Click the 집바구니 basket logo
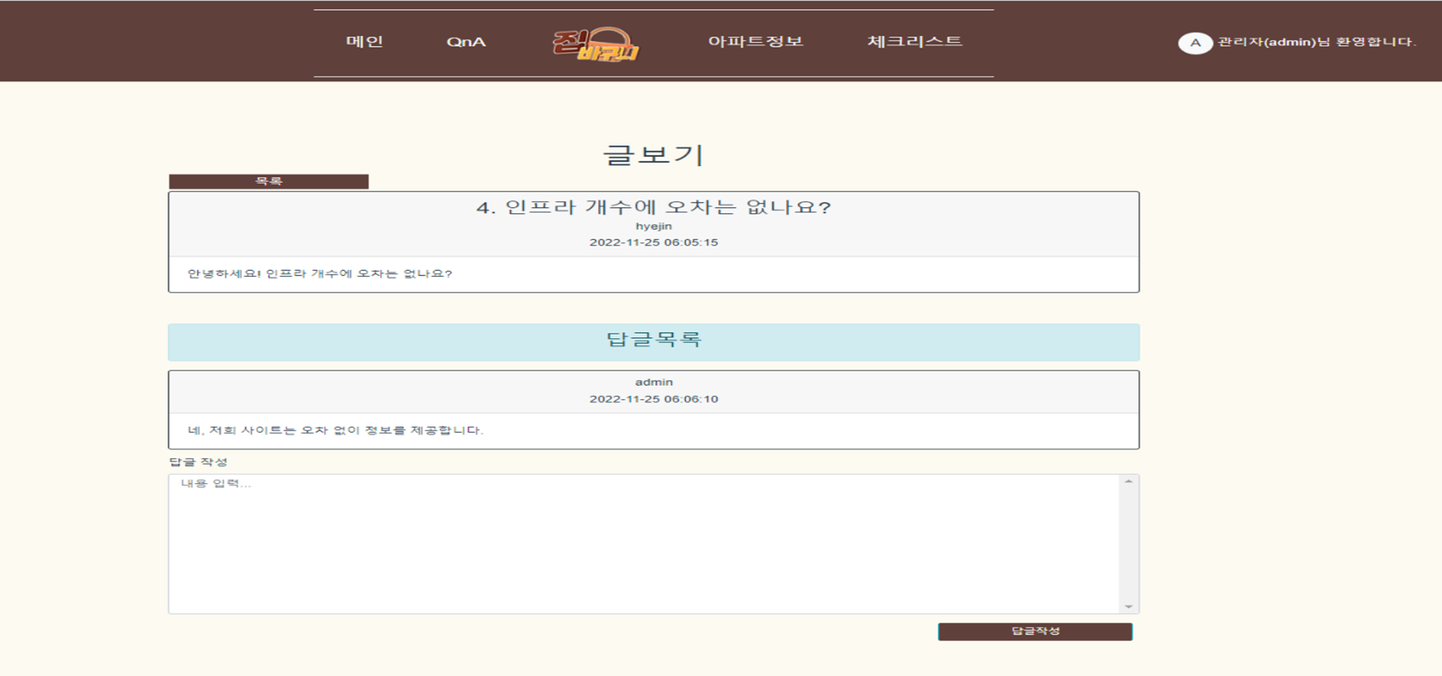The image size is (1442, 676). pyautogui.click(x=595, y=43)
